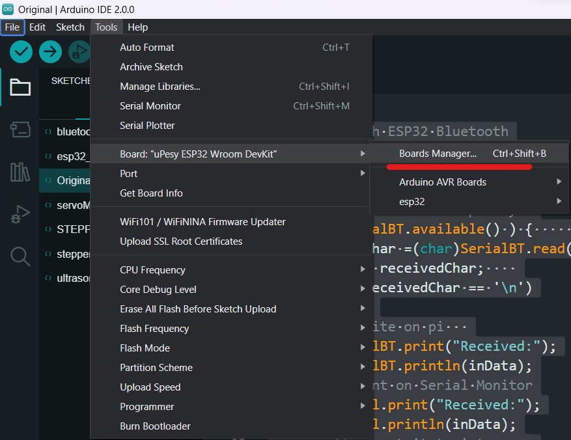Open the Edit menu
The height and width of the screenshot is (440, 571).
(37, 27)
